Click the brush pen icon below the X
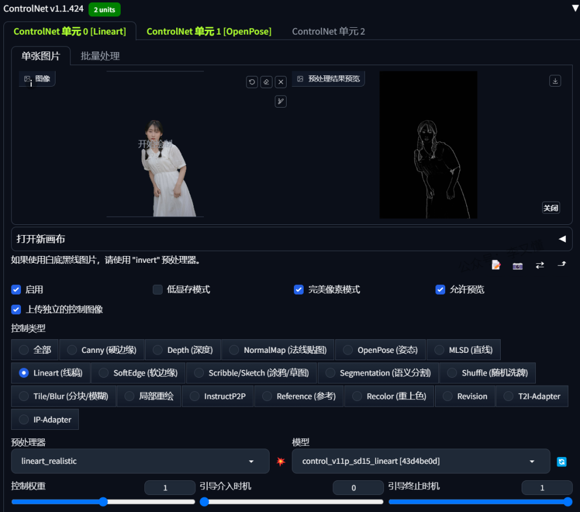This screenshot has width=580, height=512. (280, 101)
